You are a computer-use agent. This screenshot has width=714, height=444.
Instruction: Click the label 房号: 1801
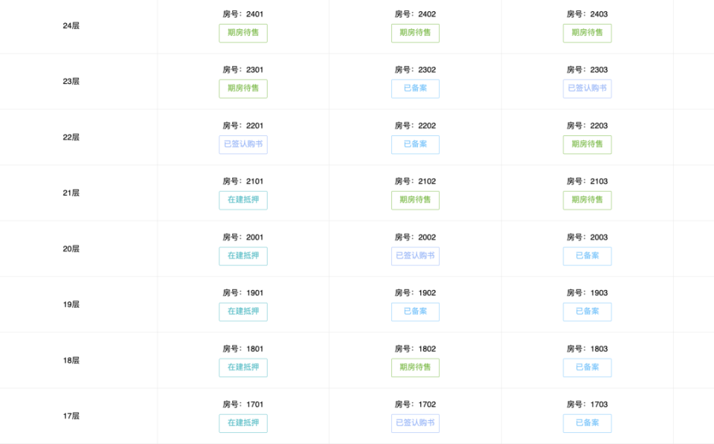pos(243,349)
